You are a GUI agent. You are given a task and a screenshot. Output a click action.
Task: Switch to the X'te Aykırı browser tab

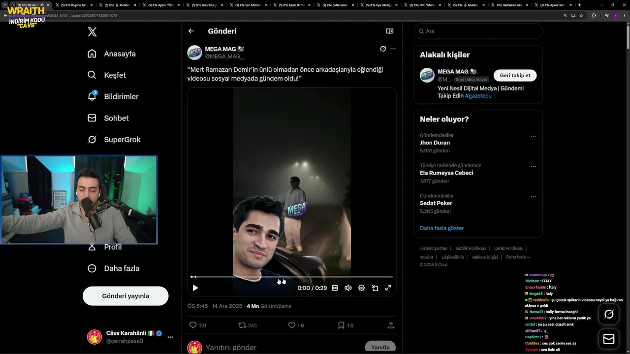coord(160,5)
